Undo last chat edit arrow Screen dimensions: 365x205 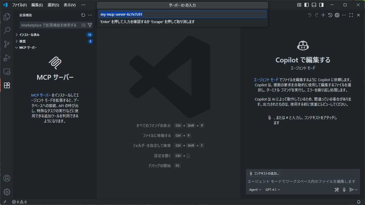click(x=310, y=15)
